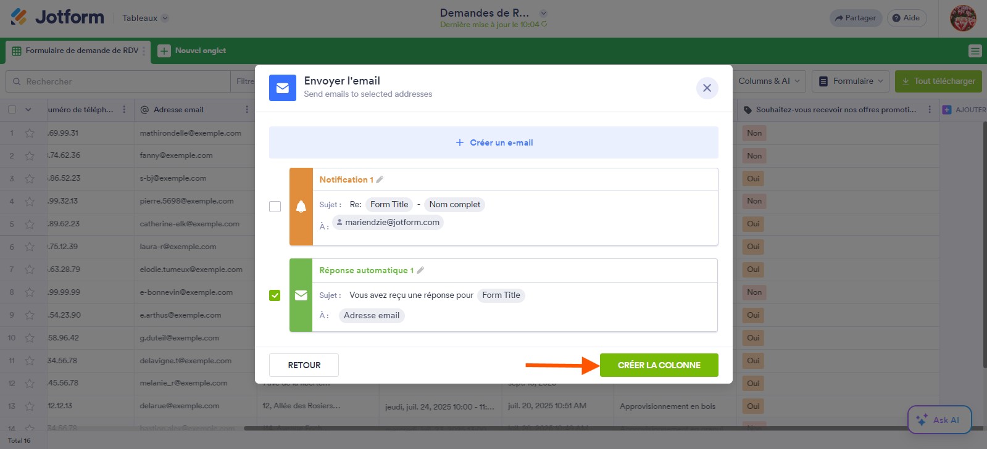
Task: Click the Rechercher search field
Action: click(118, 81)
